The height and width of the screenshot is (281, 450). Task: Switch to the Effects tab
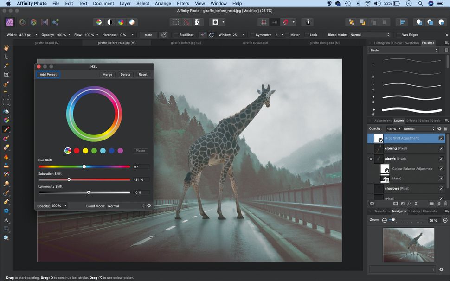tap(411, 121)
